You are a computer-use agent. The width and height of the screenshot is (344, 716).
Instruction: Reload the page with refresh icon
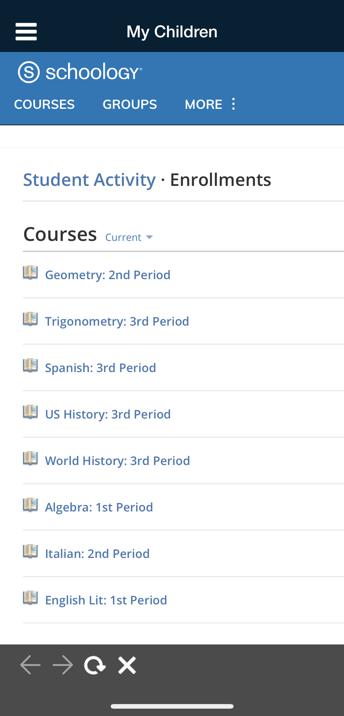click(x=95, y=665)
